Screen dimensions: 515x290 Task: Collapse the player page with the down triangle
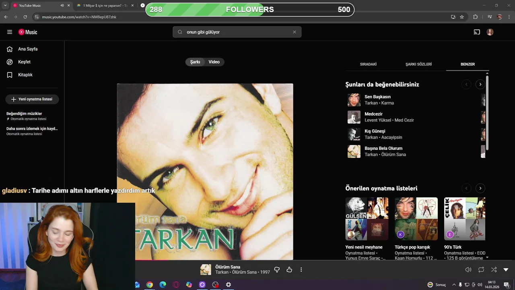point(506,270)
